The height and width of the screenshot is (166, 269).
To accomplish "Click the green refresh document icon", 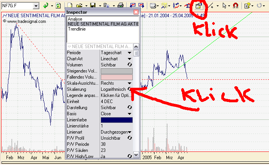I will (x=58, y=6).
